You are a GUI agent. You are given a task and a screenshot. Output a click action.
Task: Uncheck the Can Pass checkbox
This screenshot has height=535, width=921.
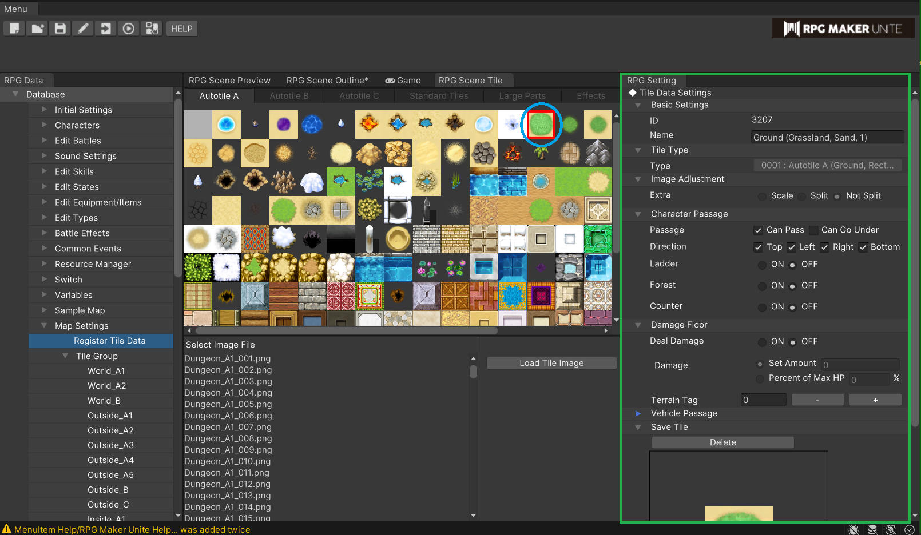coord(758,230)
